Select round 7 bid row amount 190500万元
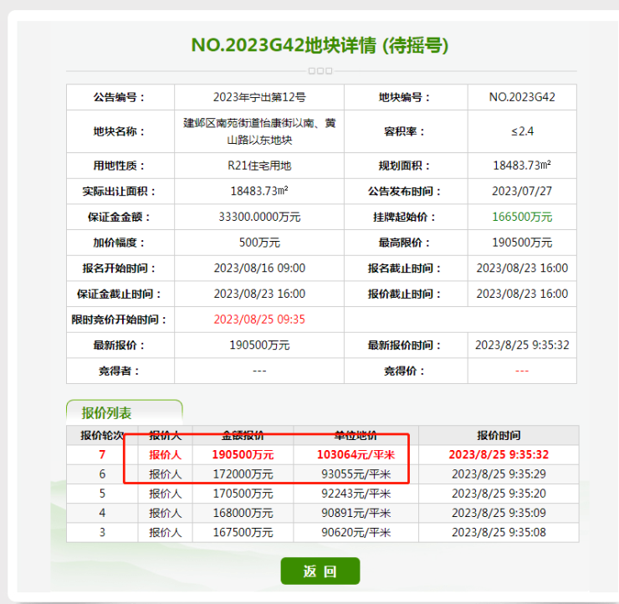This screenshot has height=604, width=619. (243, 455)
